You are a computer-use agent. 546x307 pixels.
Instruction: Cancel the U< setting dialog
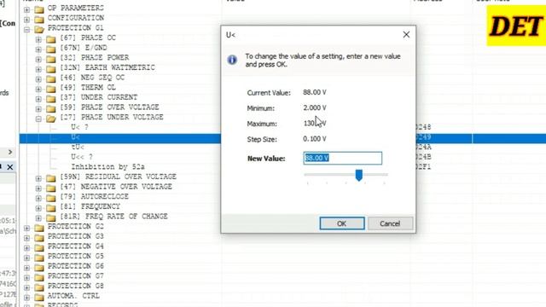coord(390,223)
